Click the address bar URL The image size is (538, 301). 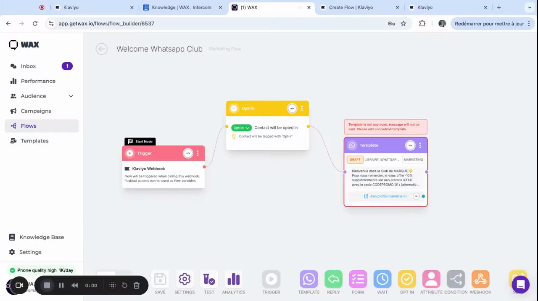click(x=106, y=24)
